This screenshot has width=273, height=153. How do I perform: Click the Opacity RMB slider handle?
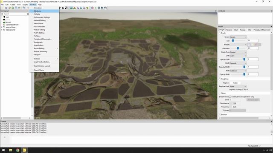pos(244,74)
